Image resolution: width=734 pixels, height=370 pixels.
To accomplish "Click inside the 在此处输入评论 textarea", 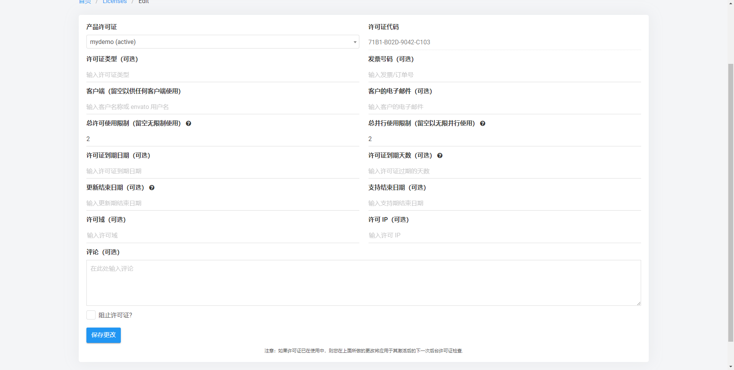I will 364,283.
